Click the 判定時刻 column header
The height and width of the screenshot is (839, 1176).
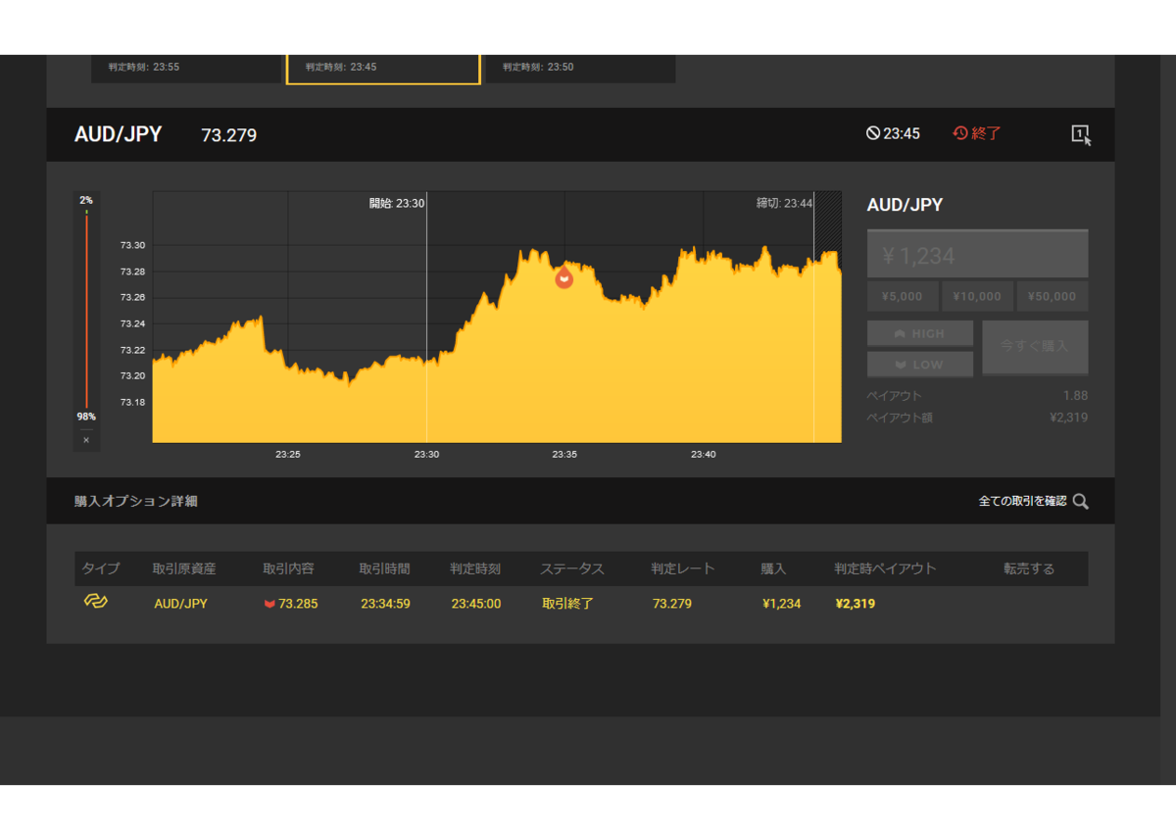tap(475, 568)
